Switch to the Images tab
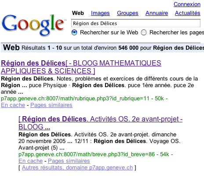 (x=100, y=13)
